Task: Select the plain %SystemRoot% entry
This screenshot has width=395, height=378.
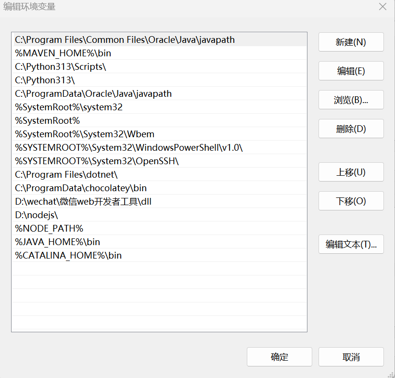Action: [159, 120]
